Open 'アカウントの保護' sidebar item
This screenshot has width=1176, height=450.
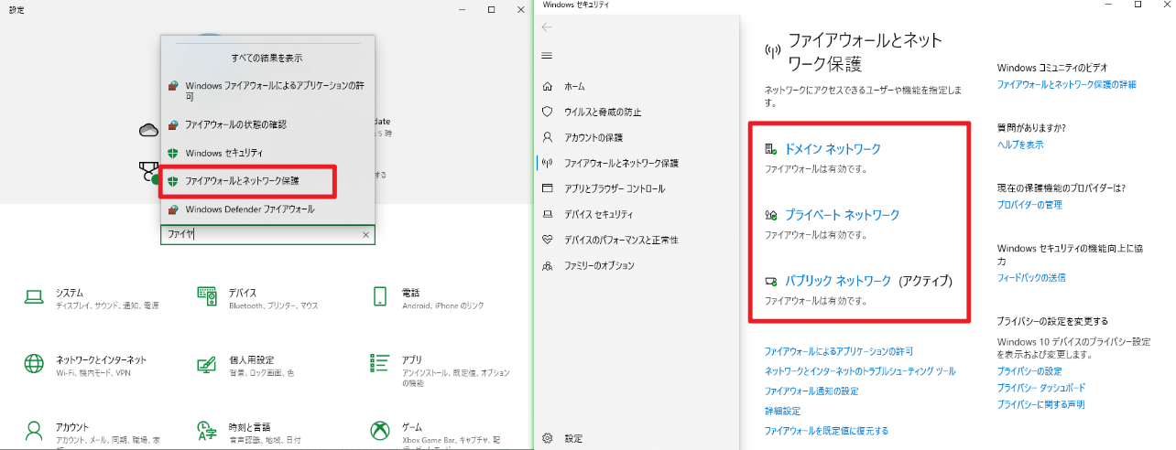pyautogui.click(x=593, y=137)
